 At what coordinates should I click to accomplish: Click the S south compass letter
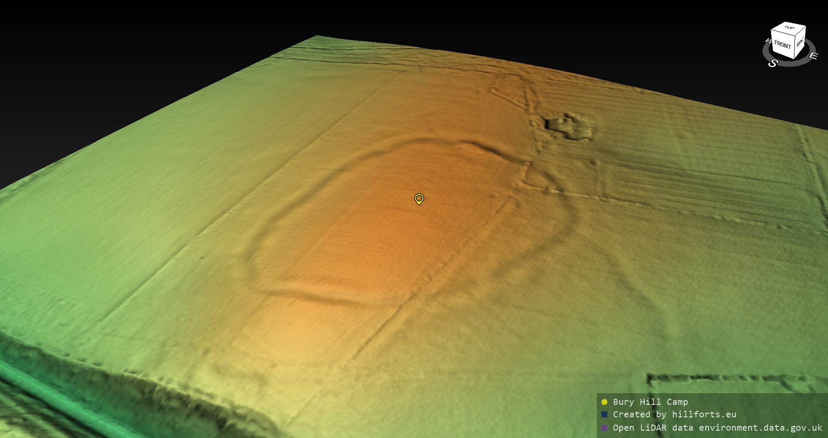[x=773, y=63]
